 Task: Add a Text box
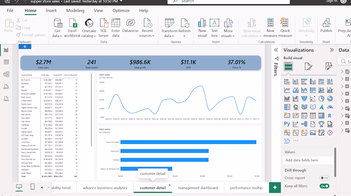pyautogui.click(x=214, y=28)
